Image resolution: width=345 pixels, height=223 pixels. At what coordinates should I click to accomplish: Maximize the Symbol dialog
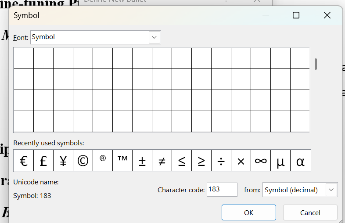point(296,15)
